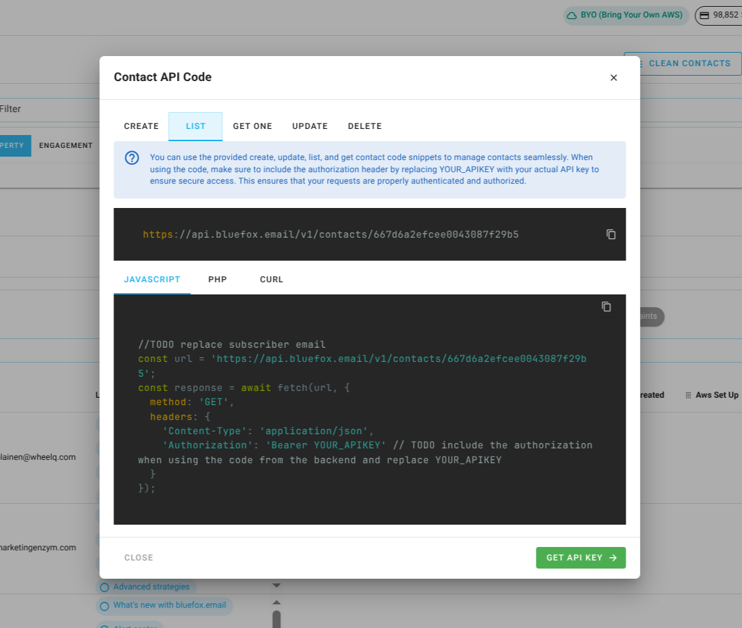
Task: Click inside the Filter input field
Action: (41, 109)
